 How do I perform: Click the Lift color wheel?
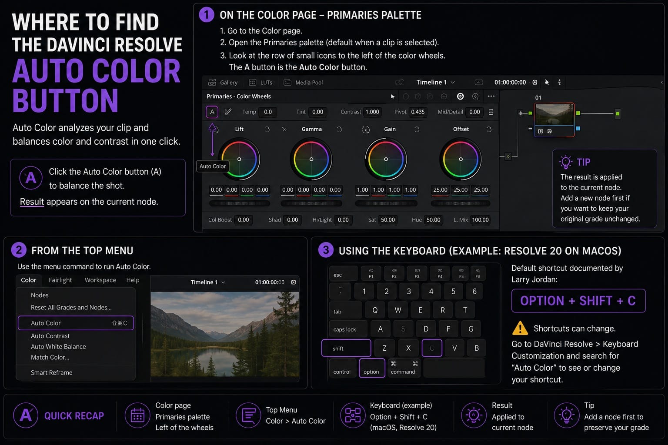239,159
